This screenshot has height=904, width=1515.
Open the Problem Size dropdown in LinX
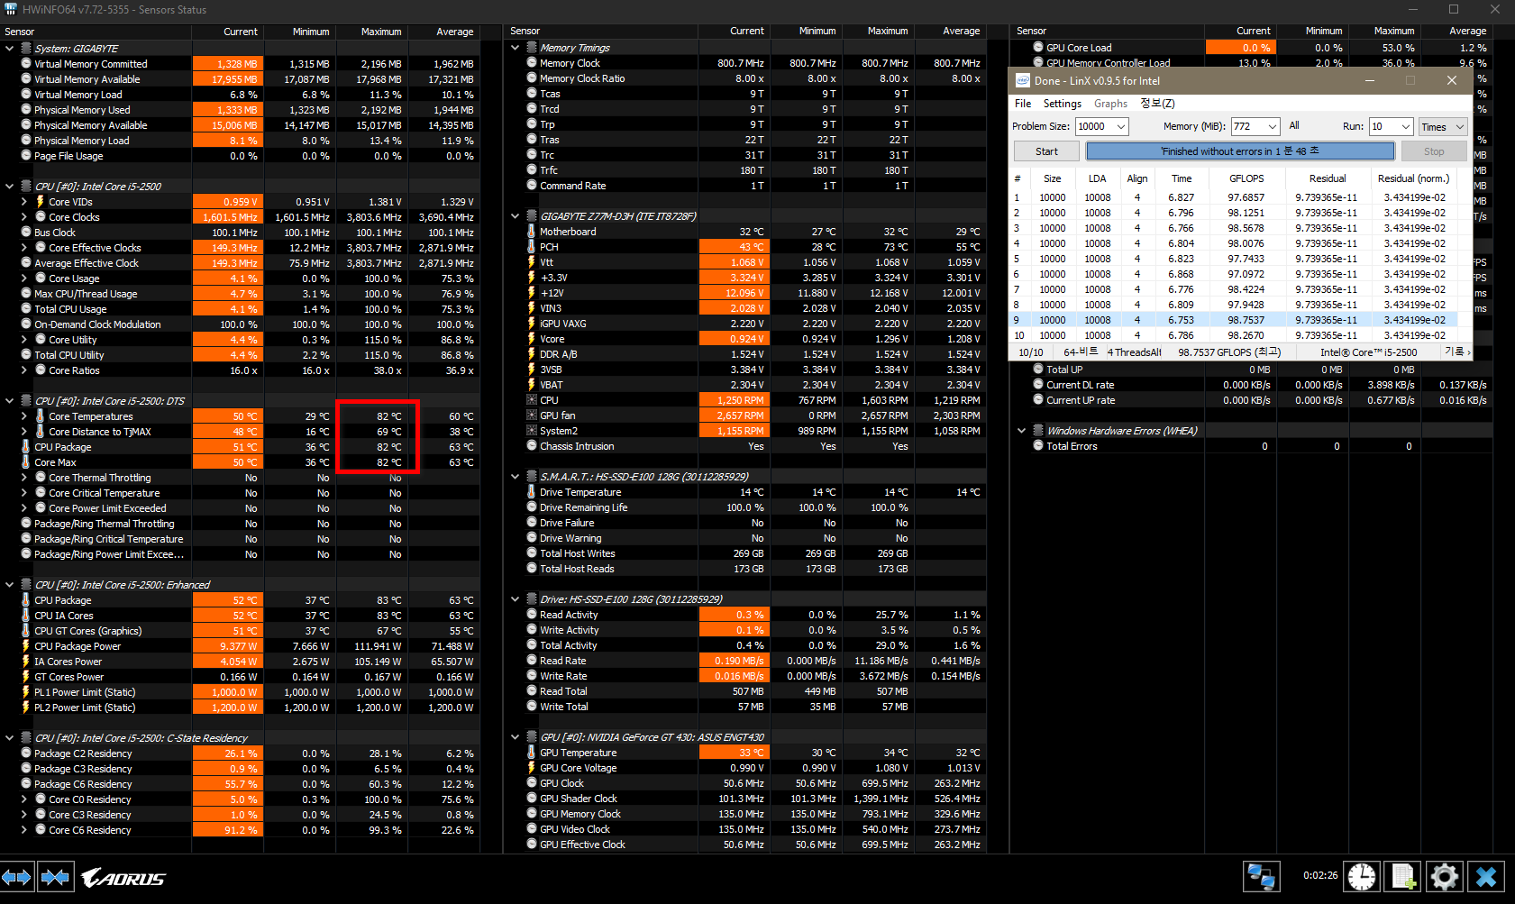(1121, 127)
